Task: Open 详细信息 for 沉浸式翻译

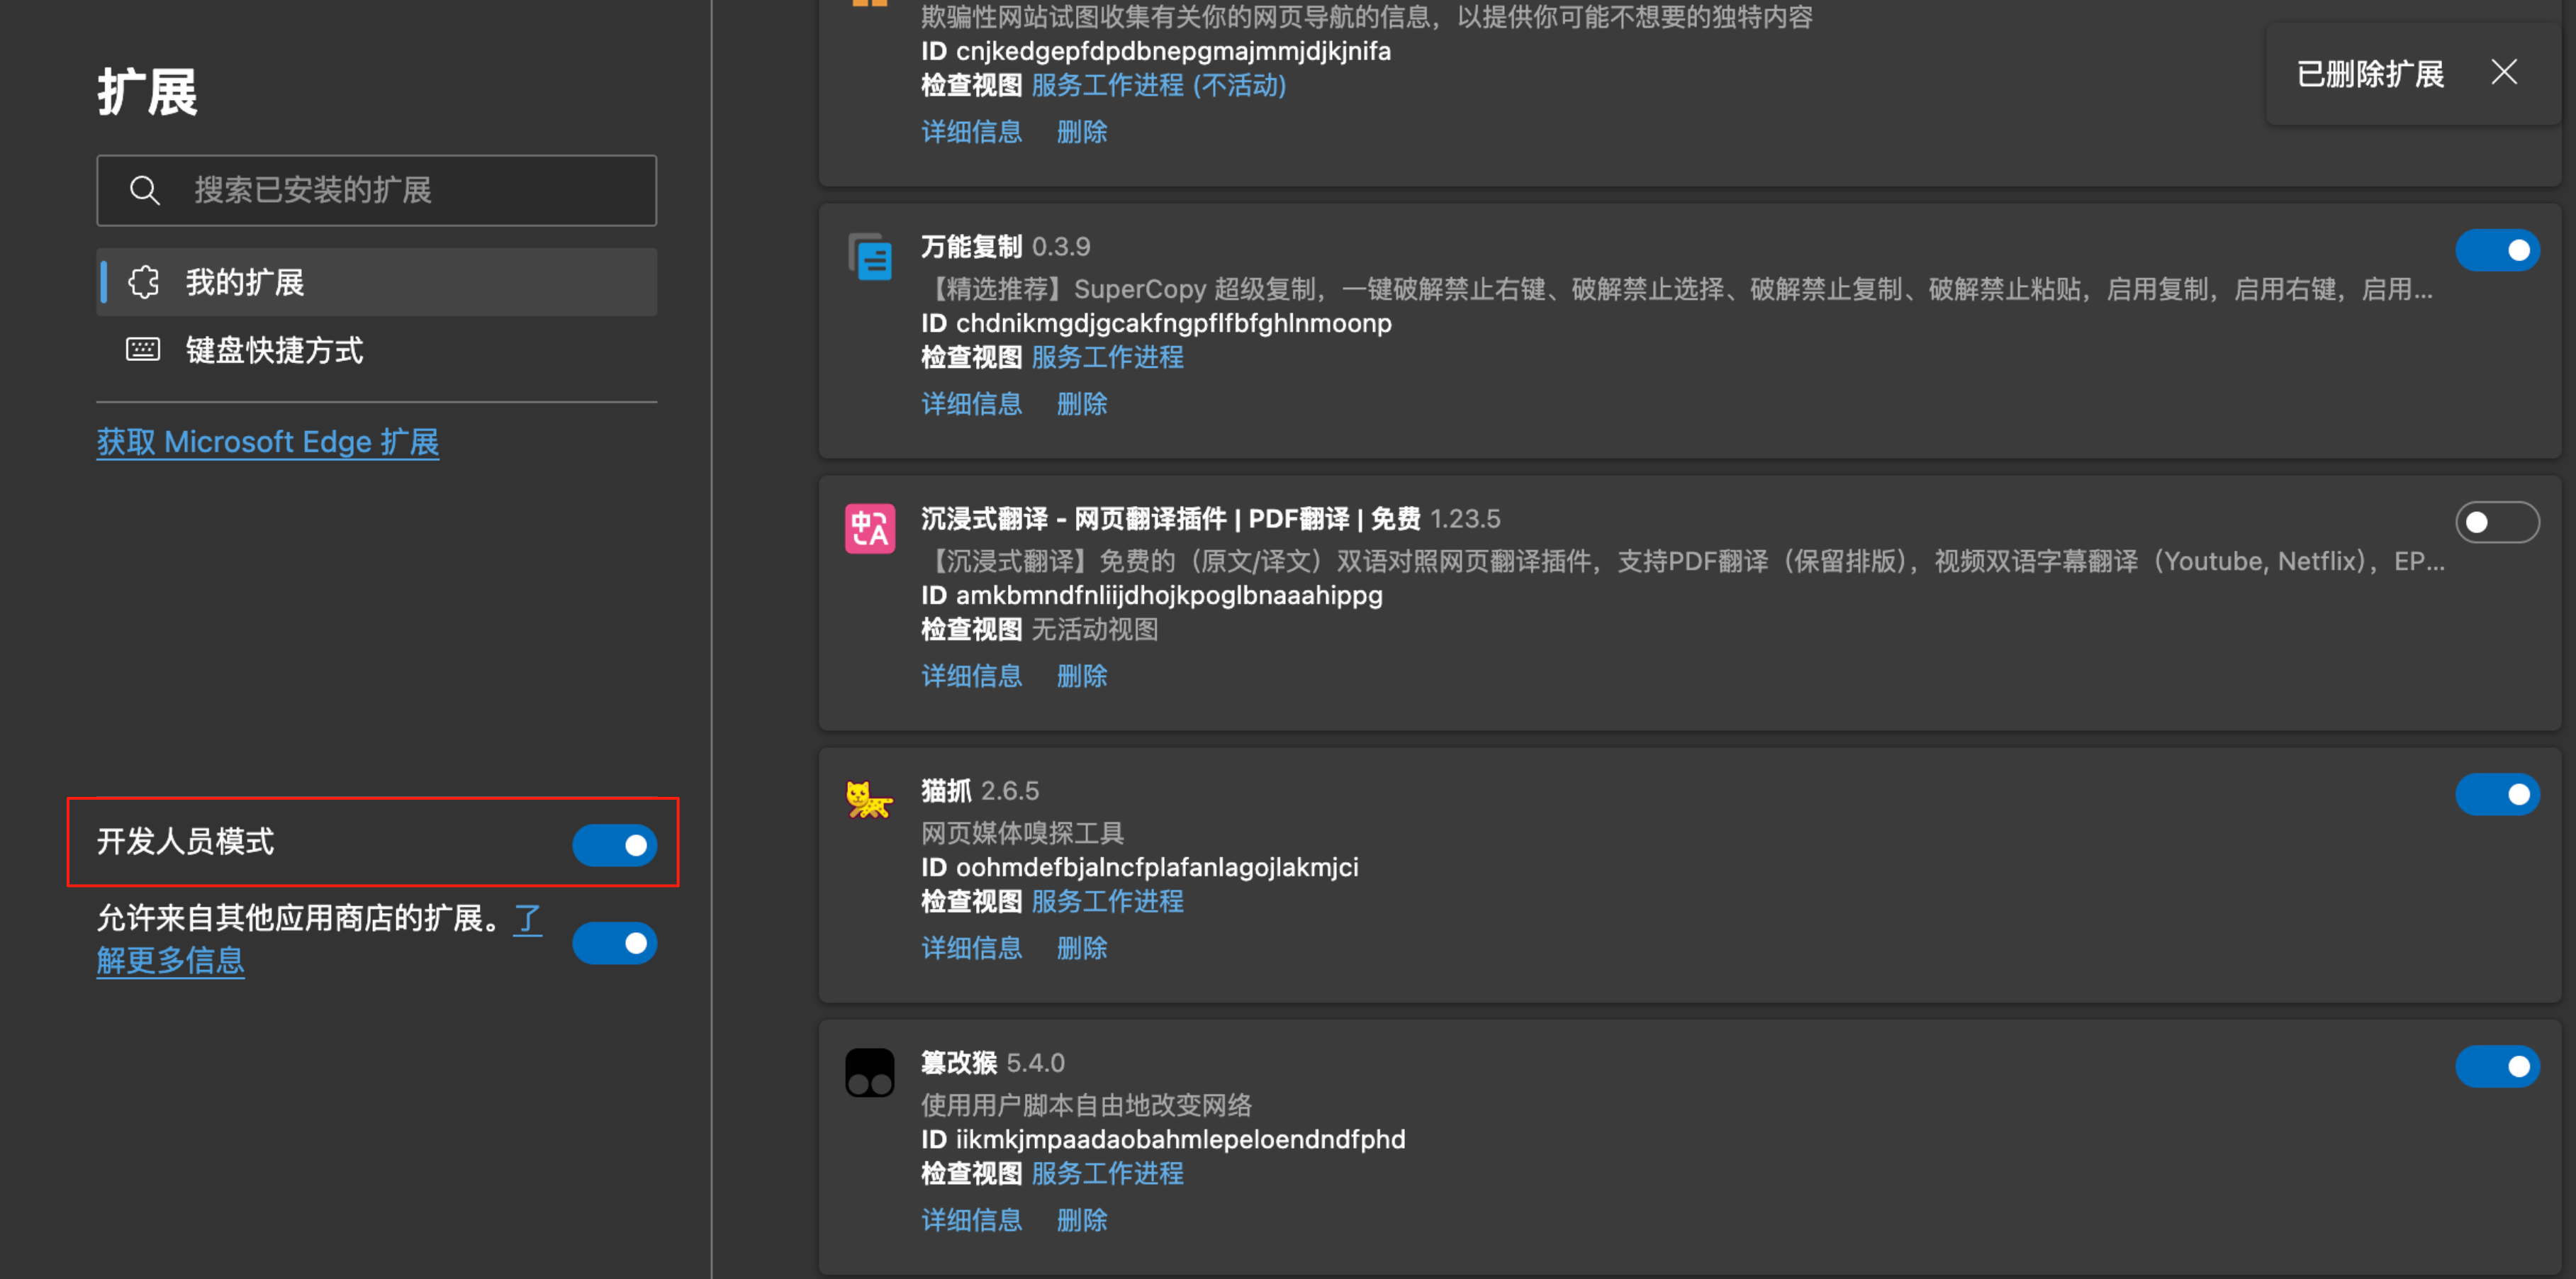Action: [x=971, y=676]
